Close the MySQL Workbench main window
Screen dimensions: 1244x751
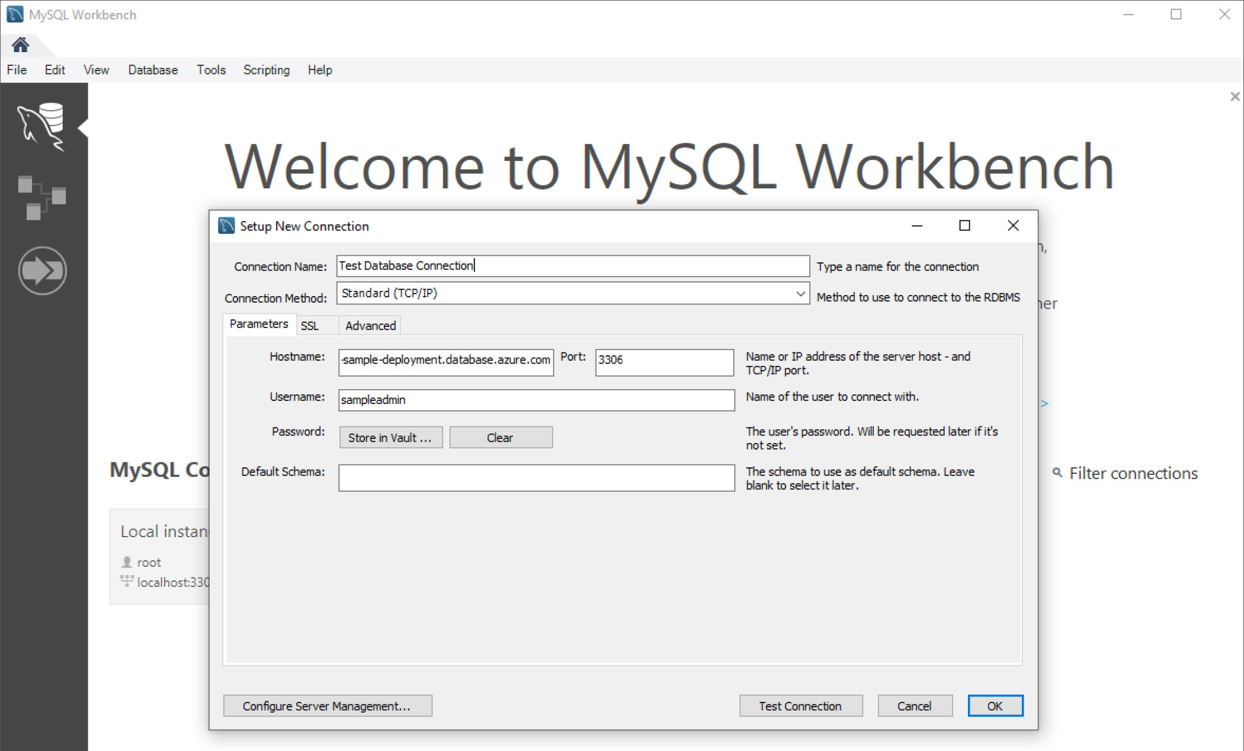(x=1224, y=14)
